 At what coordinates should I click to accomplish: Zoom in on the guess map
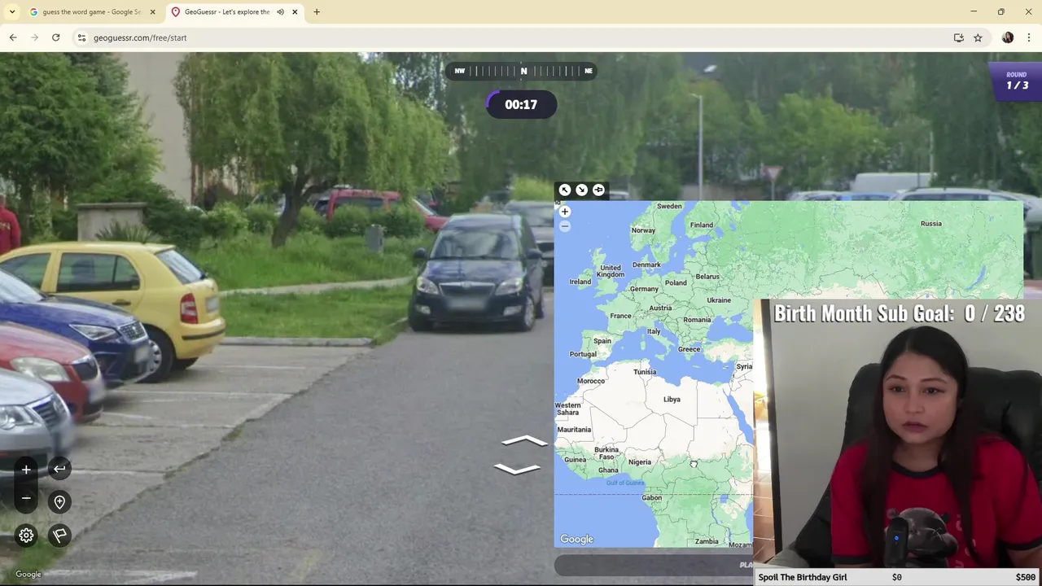[565, 212]
